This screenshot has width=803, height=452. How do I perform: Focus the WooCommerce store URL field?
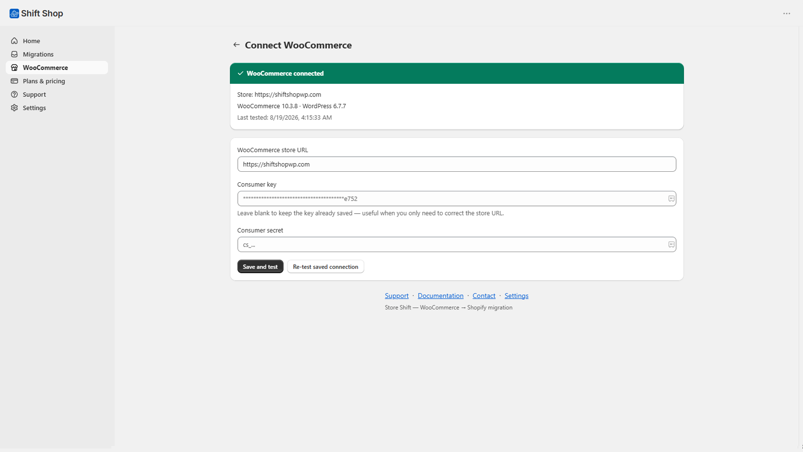(x=456, y=164)
